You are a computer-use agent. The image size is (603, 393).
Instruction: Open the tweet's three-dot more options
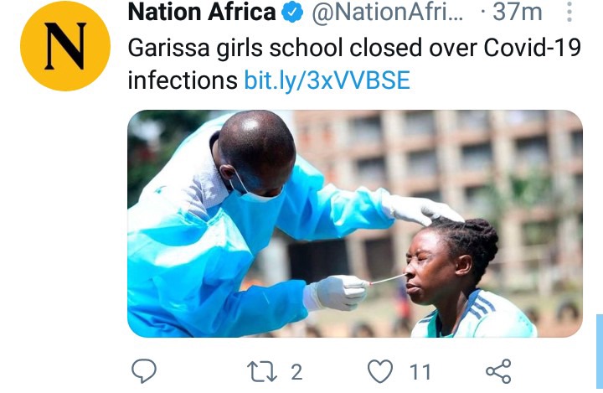pyautogui.click(x=569, y=12)
